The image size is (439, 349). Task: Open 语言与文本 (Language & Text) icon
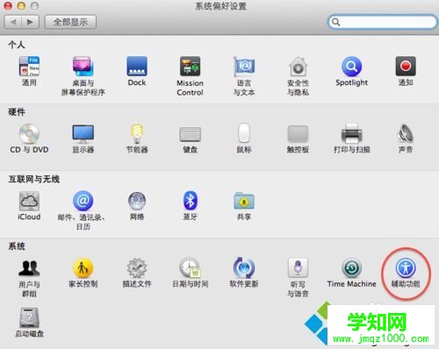pyautogui.click(x=244, y=67)
